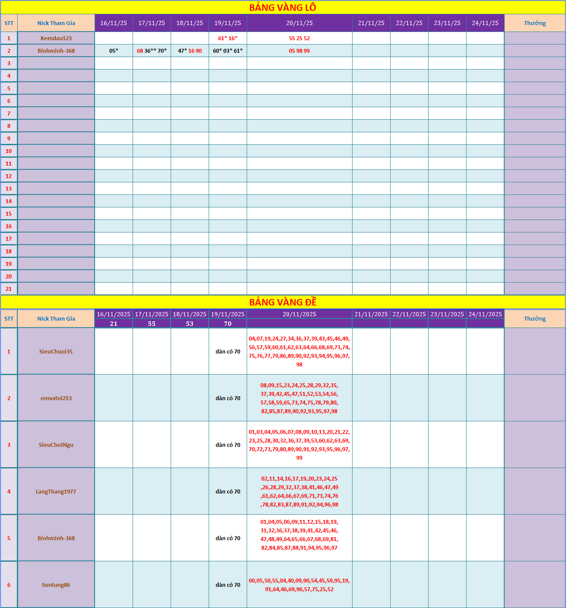Select the LangThang1977 nickname cell
Screen dimensions: 566x608
pyautogui.click(x=56, y=491)
